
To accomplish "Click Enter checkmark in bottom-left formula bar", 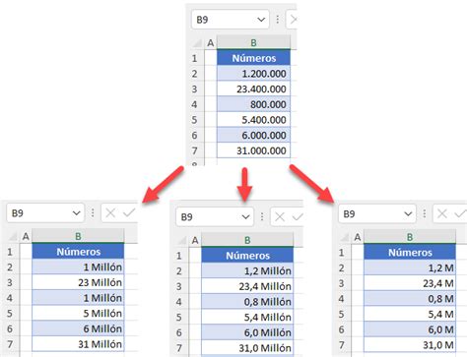I will [129, 213].
